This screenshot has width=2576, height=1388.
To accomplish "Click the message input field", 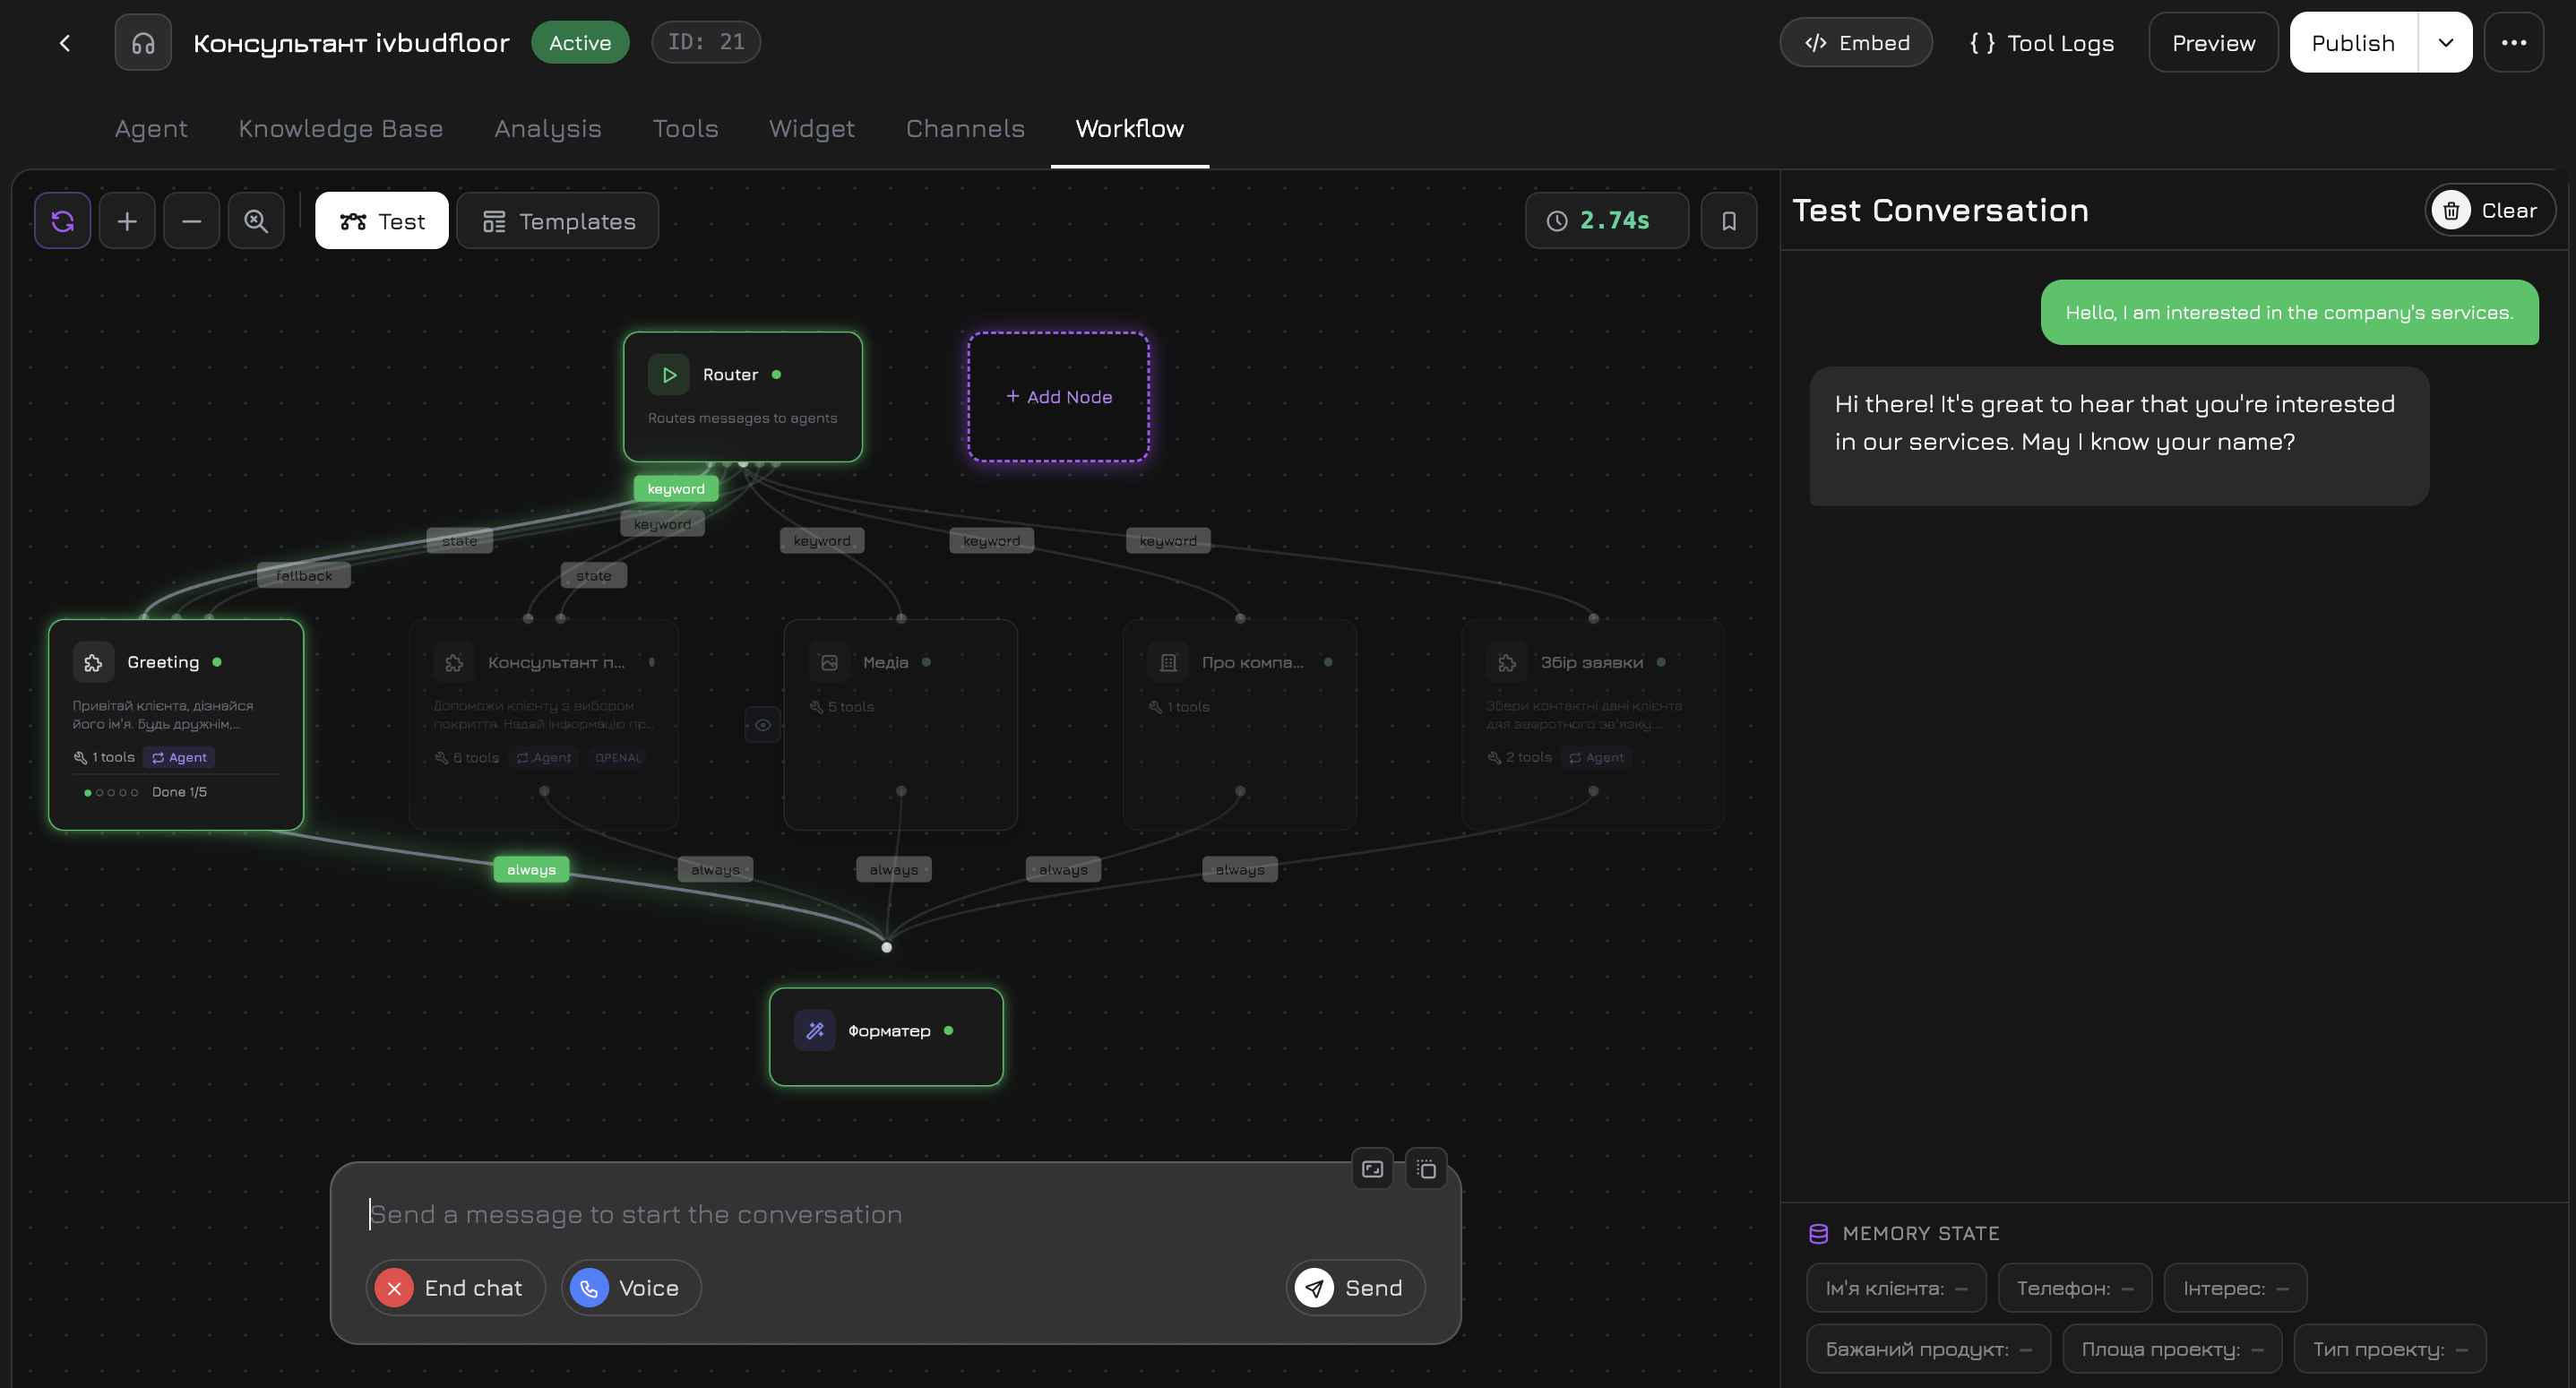I will tap(890, 1213).
